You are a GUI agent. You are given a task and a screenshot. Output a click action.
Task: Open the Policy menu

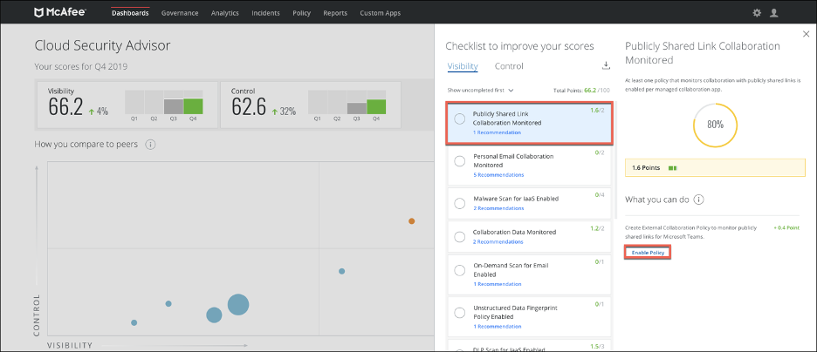tap(302, 13)
